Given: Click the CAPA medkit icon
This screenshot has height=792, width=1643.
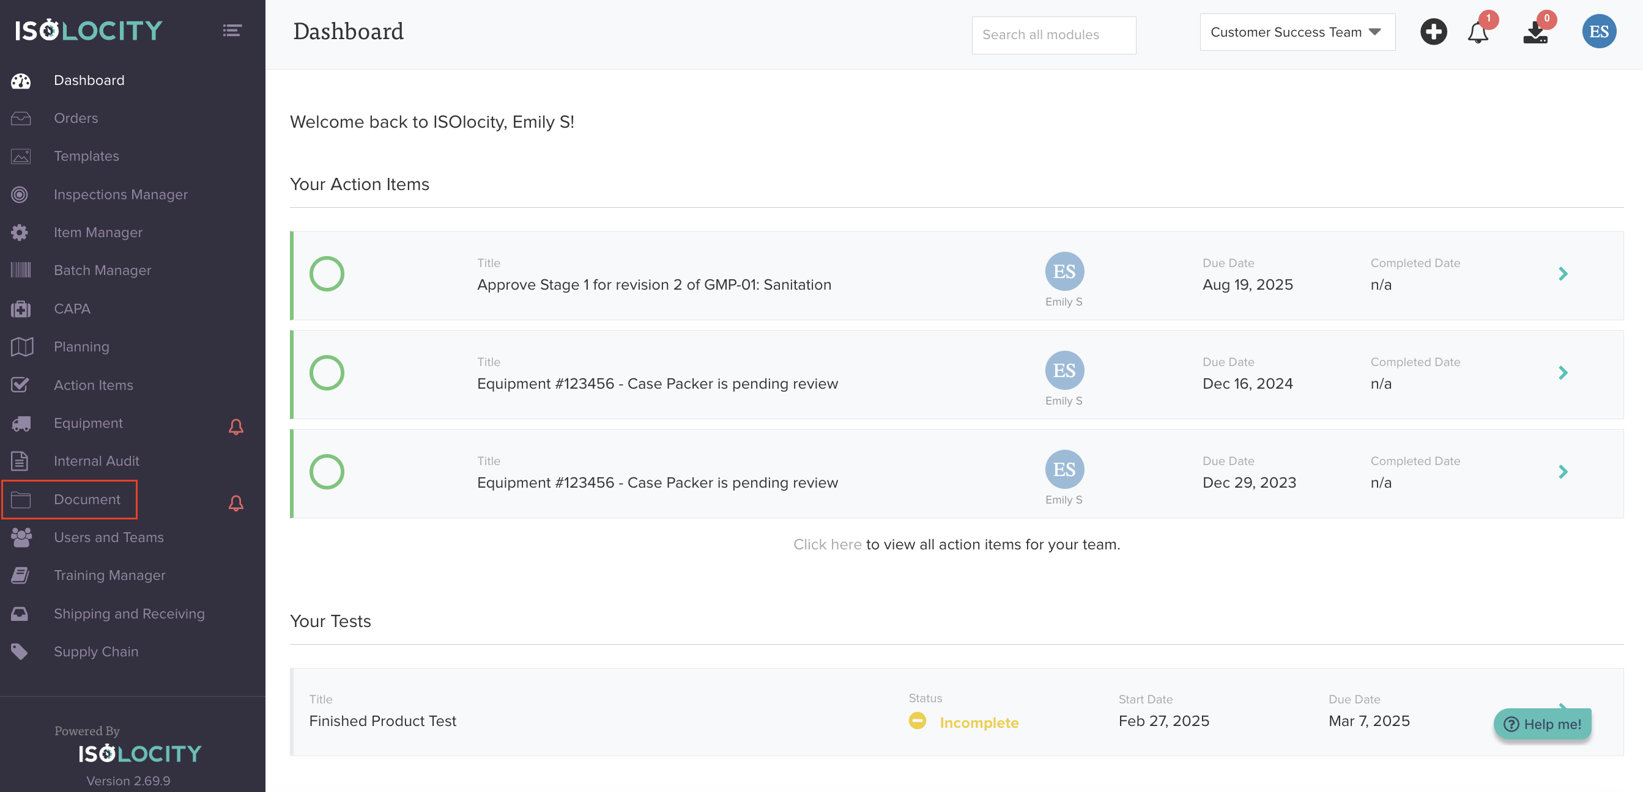Looking at the screenshot, I should point(20,309).
